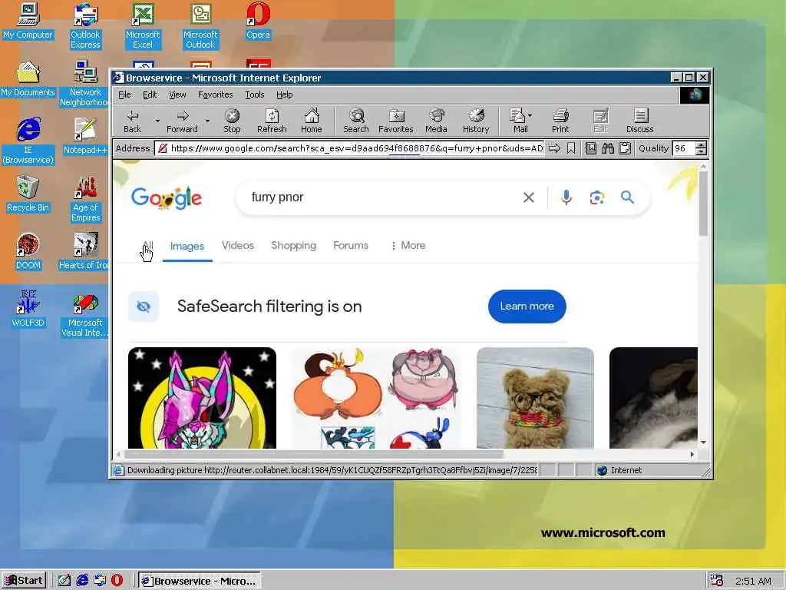Viewport: 786px width, 590px height.
Task: Open the File menu
Action: tap(124, 94)
